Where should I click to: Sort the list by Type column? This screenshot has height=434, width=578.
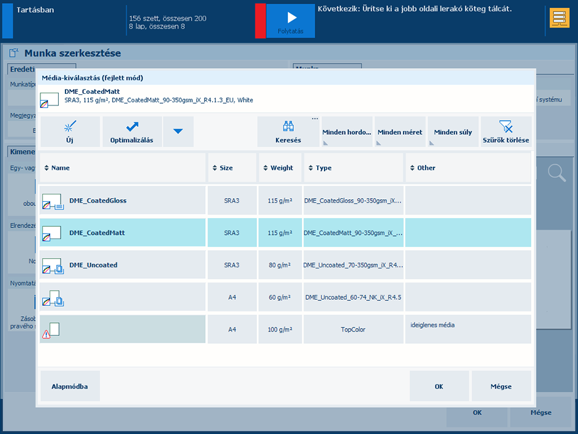(353, 168)
